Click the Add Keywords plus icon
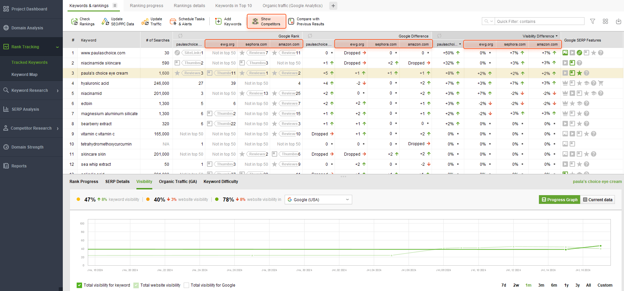This screenshot has height=291, width=624. [x=218, y=22]
